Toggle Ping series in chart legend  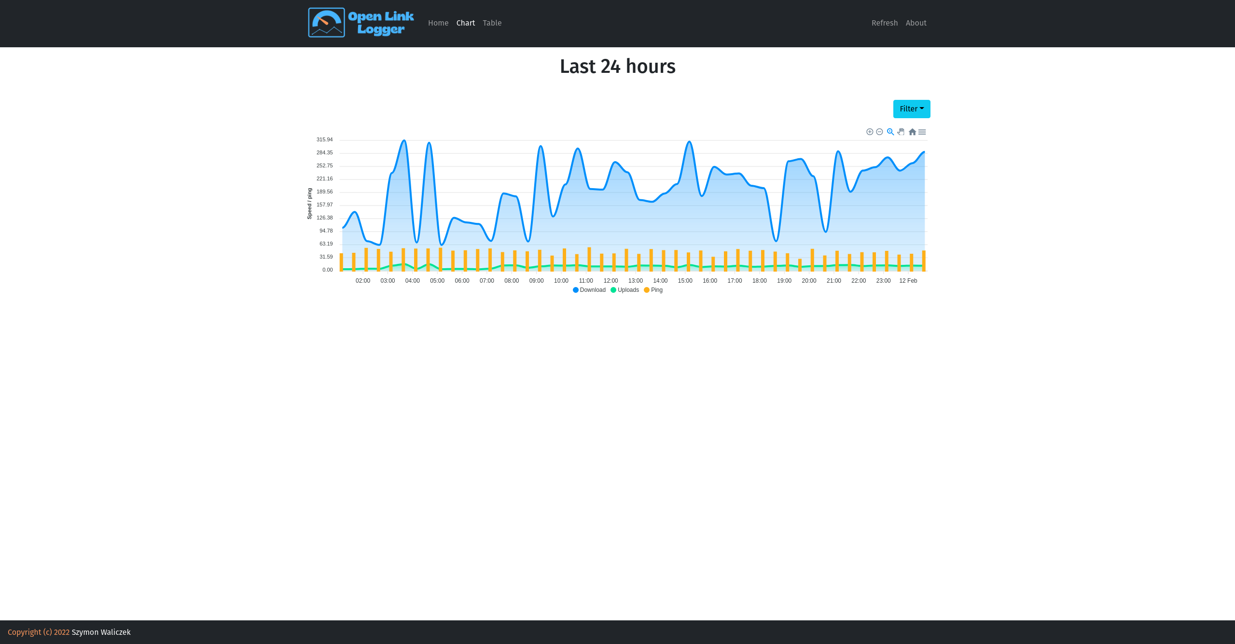(x=656, y=290)
